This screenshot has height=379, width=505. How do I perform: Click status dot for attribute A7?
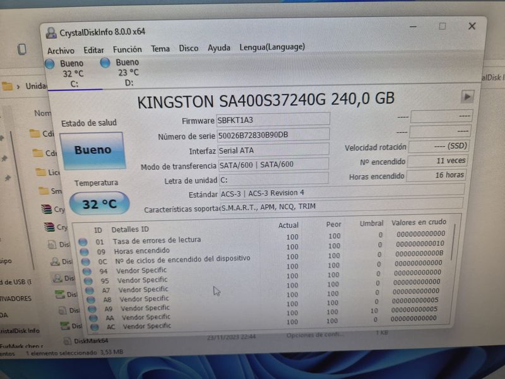(90, 291)
